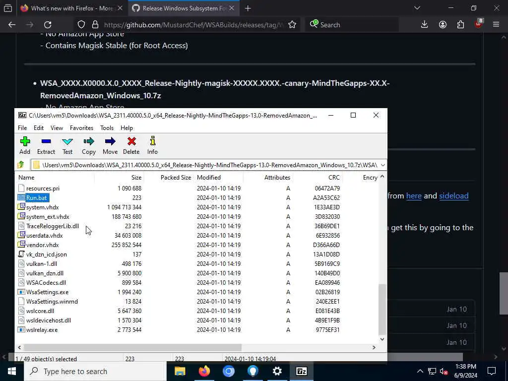Open Settings gear from the taskbar
The width and height of the screenshot is (508, 381).
(277, 371)
